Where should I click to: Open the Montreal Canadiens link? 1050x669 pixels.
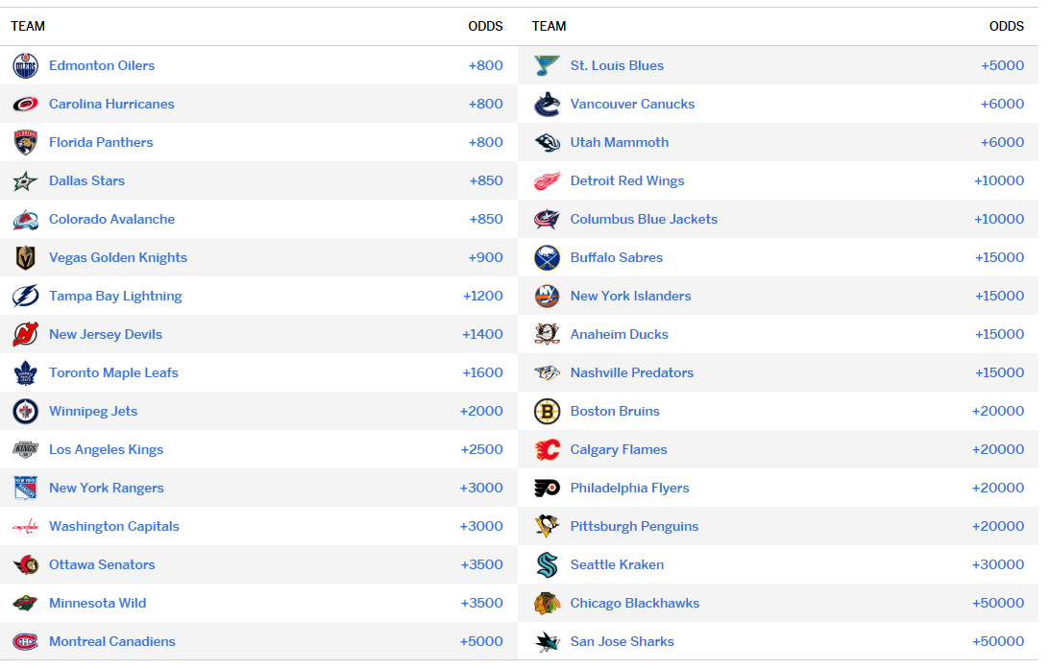click(111, 641)
